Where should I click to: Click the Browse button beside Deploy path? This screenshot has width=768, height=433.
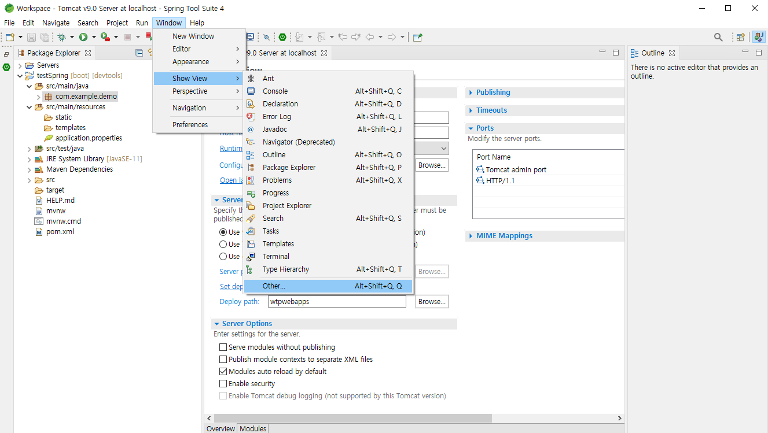click(432, 301)
